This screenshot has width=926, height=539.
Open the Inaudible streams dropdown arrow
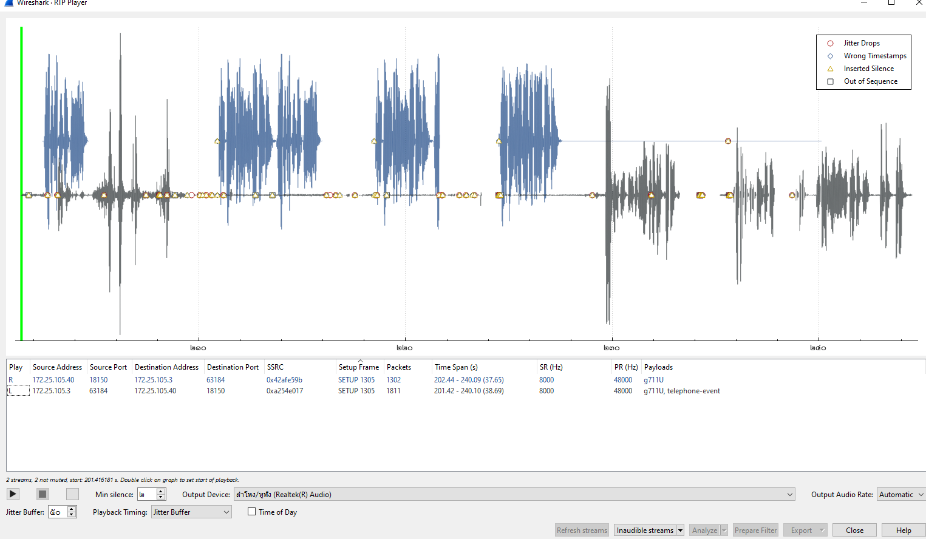click(x=680, y=531)
